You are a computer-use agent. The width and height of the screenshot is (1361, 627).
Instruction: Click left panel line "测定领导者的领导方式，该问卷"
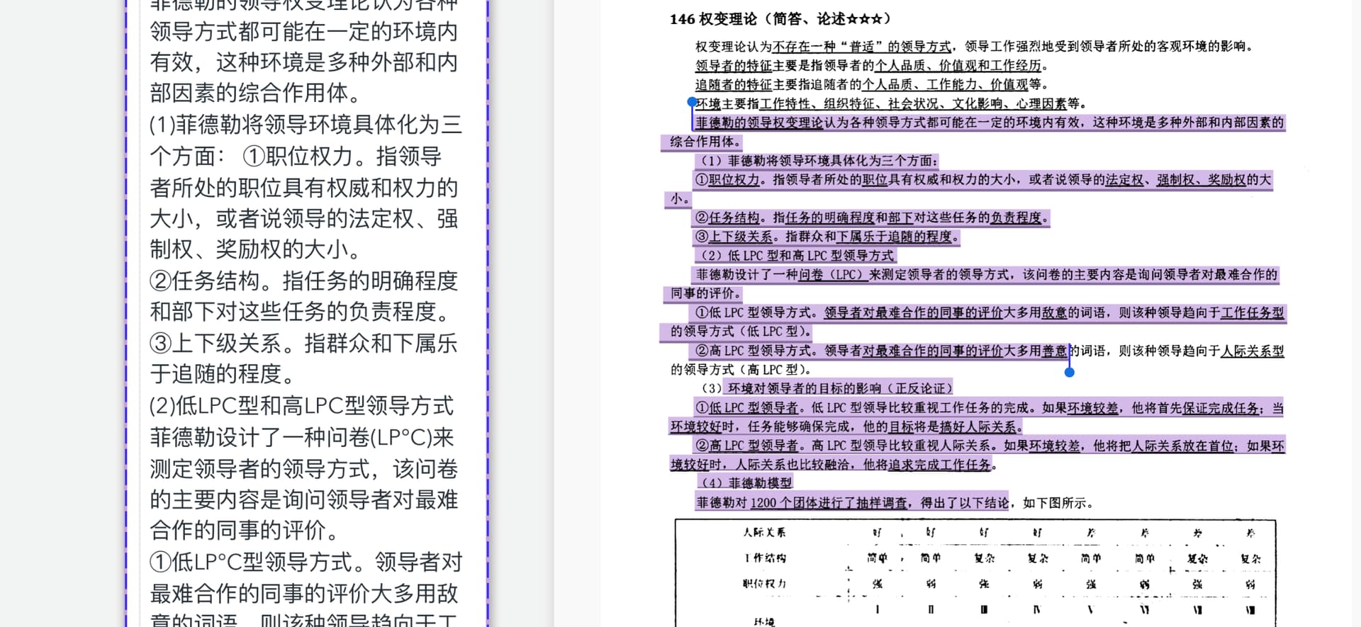click(x=303, y=469)
